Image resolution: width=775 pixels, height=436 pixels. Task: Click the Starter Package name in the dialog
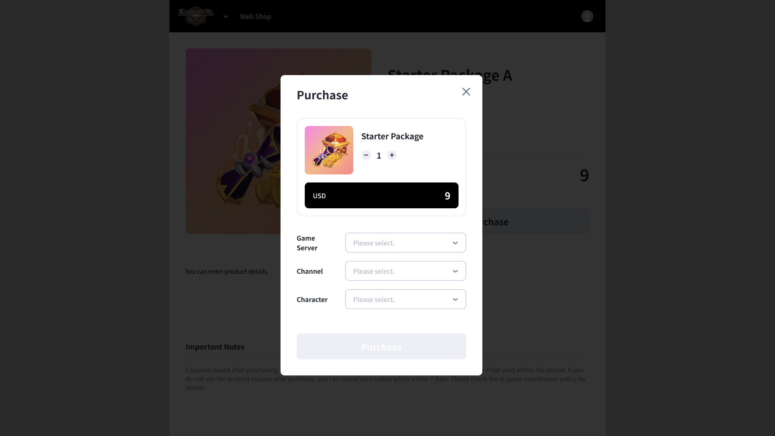pos(392,136)
